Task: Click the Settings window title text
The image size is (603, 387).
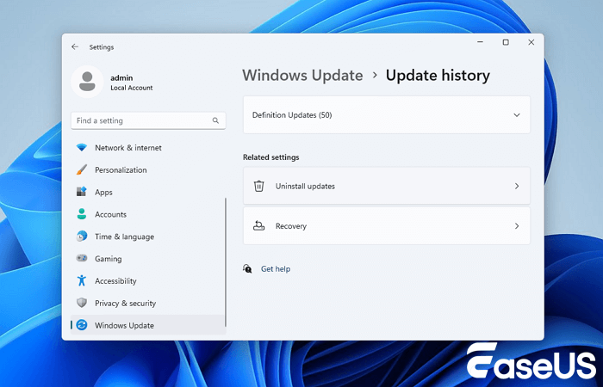Action: coord(102,47)
